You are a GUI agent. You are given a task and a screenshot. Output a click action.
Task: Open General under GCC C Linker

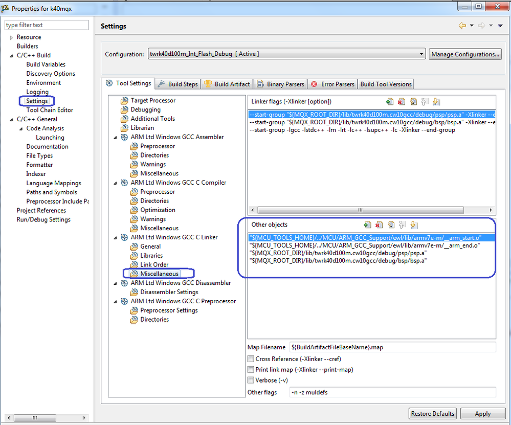150,247
